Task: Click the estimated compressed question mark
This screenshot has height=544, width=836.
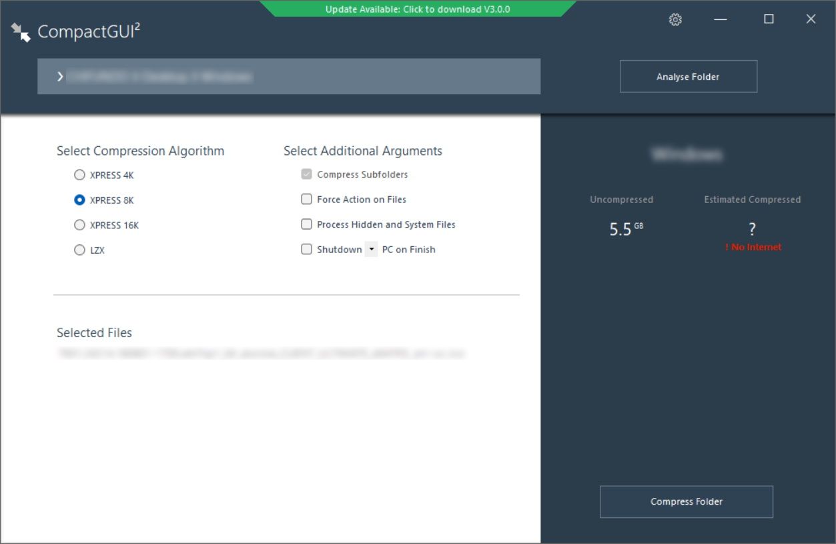Action: pyautogui.click(x=753, y=230)
